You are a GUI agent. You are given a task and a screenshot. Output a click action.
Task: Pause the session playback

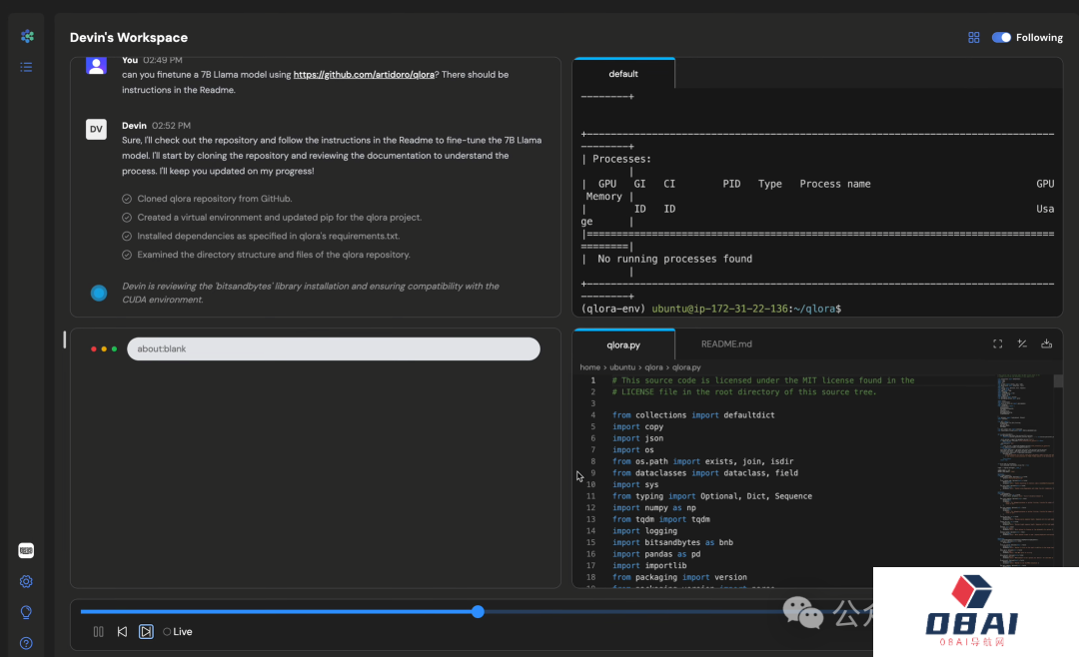click(98, 631)
